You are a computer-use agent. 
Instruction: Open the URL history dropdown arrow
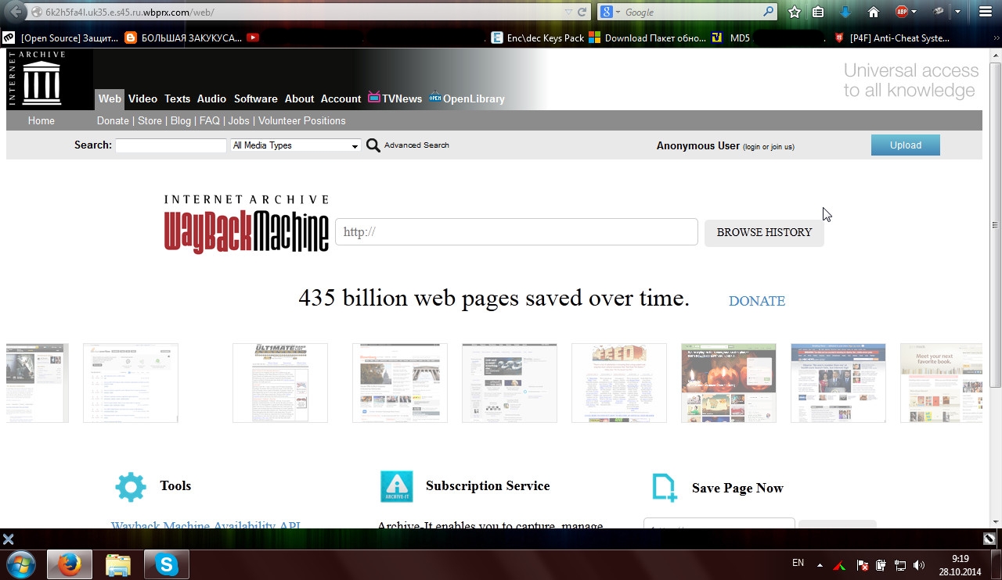(x=569, y=12)
